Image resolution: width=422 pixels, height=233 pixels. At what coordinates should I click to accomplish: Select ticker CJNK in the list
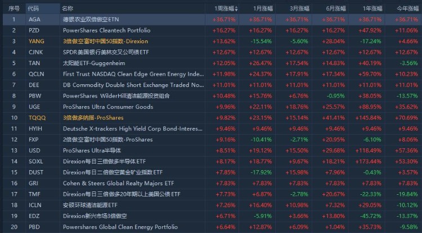tap(36, 52)
